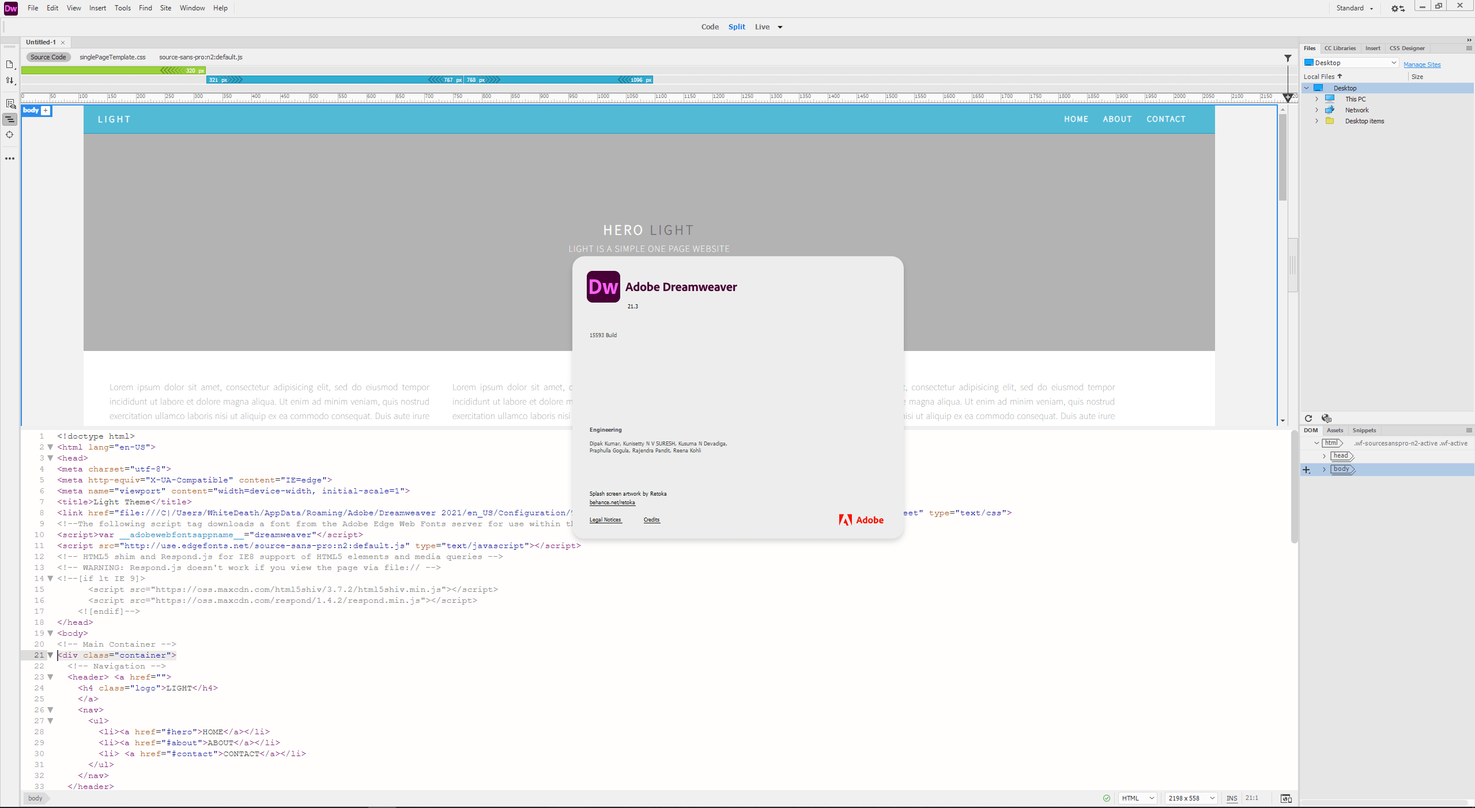1475x808 pixels.
Task: Click the Dreamweaver Dw logo in title bar
Action: pos(10,8)
